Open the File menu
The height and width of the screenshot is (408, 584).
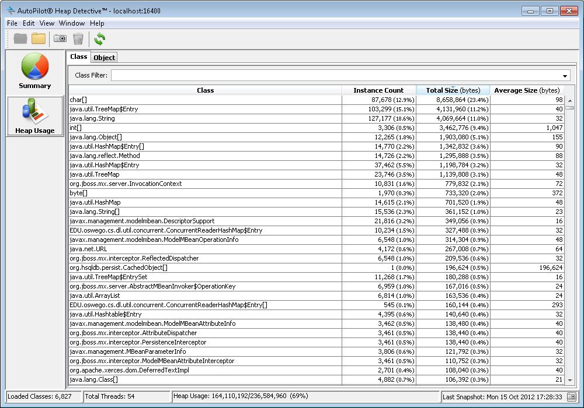click(x=12, y=23)
